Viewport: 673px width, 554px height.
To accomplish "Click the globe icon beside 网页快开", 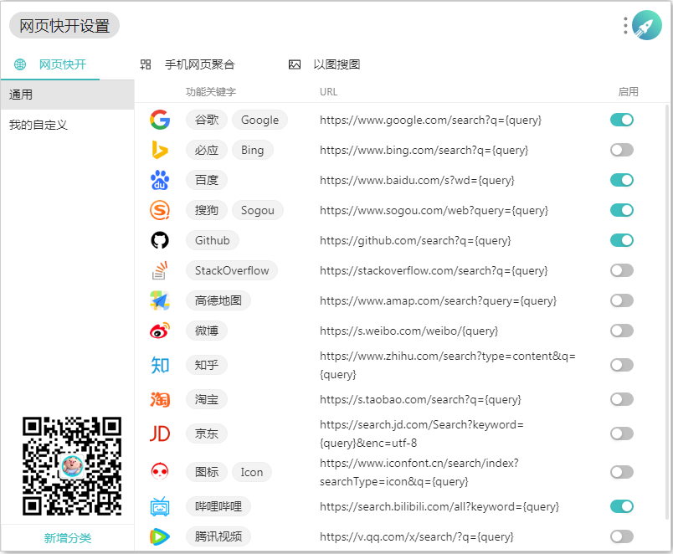I will [20, 64].
